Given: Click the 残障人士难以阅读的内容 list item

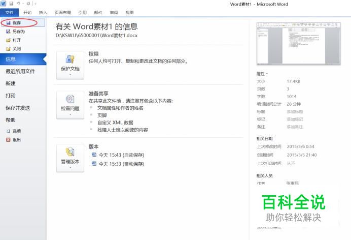Looking at the screenshot, I should pyautogui.click(x=123, y=130).
